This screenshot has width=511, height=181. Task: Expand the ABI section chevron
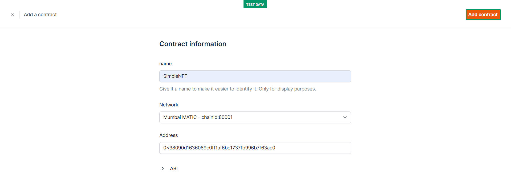point(163,169)
